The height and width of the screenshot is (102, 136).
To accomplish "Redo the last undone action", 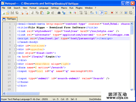I will [53, 13].
